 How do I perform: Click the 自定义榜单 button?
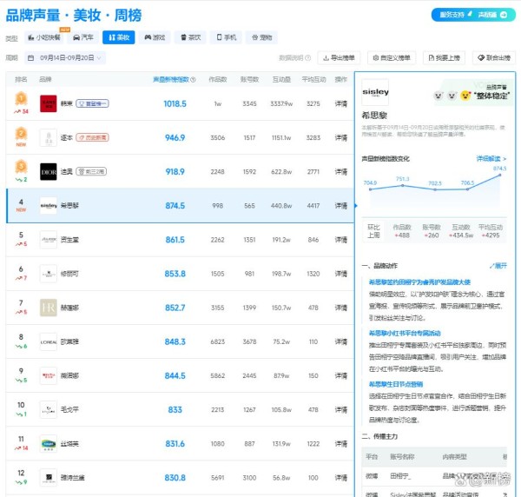pos(392,58)
